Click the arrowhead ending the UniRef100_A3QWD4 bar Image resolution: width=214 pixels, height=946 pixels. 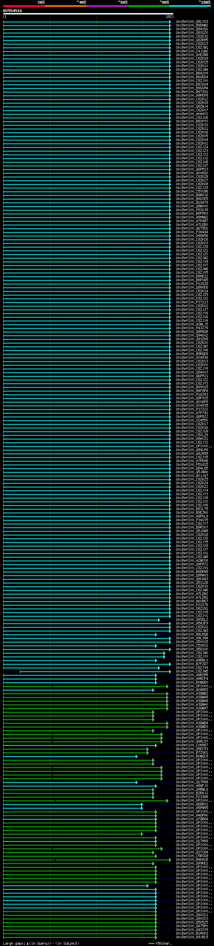click(x=167, y=723)
